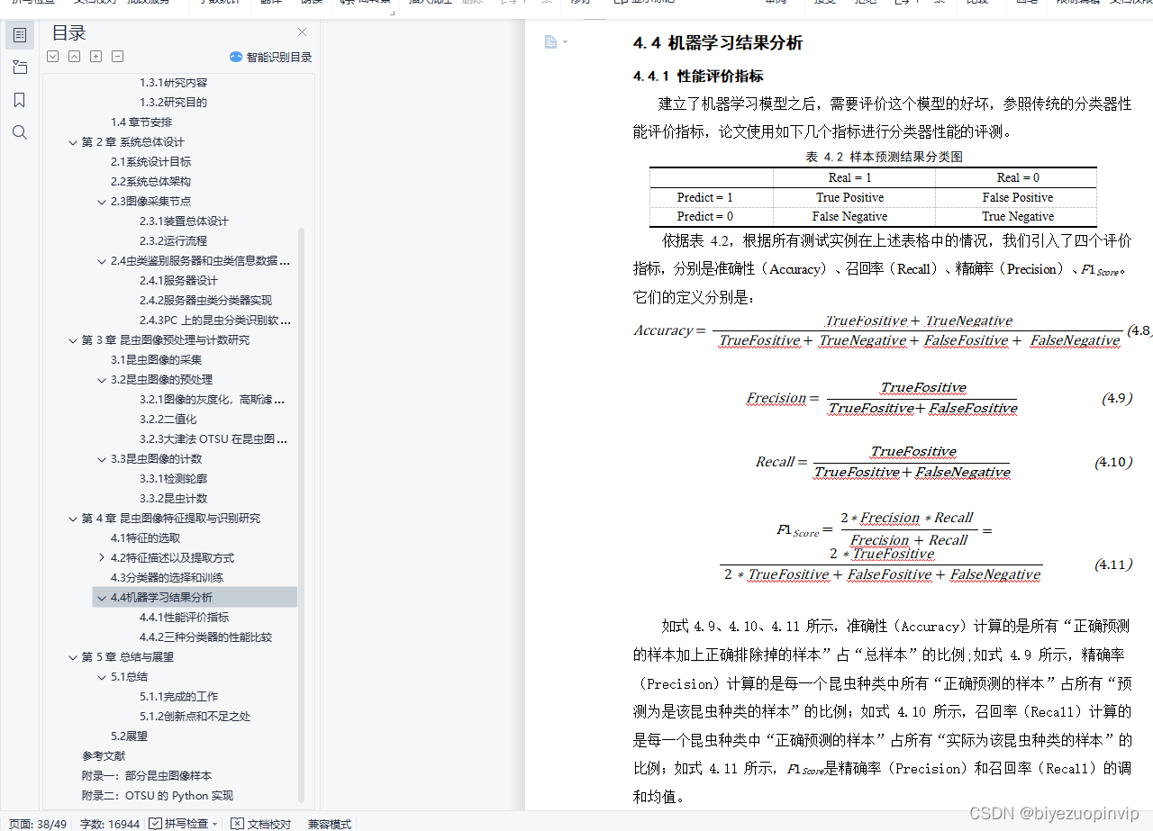Go to 附录二：OTSU 的 Python 实现
This screenshot has width=1153, height=831.
157,796
